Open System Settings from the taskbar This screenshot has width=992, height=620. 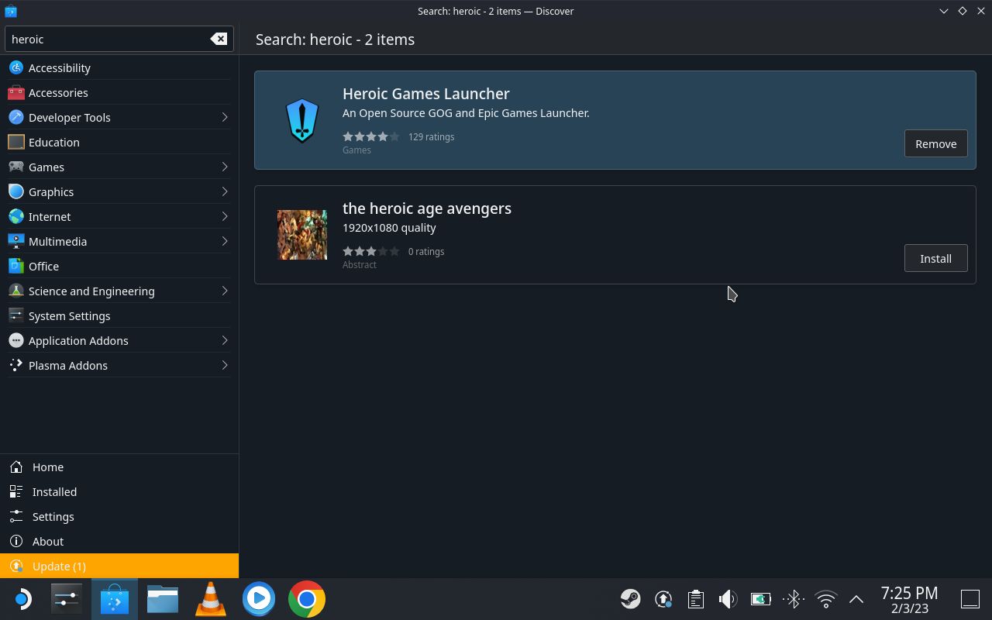pyautogui.click(x=67, y=599)
